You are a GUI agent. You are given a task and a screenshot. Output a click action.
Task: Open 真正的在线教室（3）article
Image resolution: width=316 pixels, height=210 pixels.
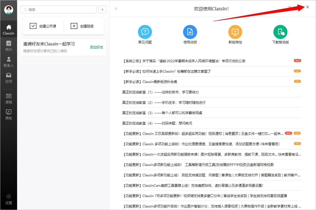click(212, 113)
